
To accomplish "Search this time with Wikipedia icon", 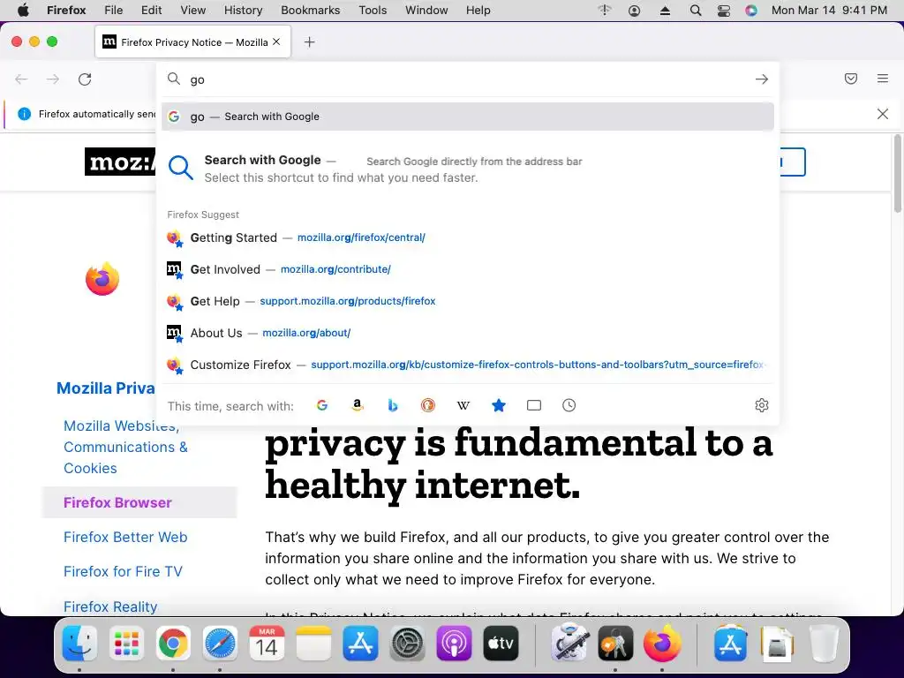I will click(x=463, y=405).
